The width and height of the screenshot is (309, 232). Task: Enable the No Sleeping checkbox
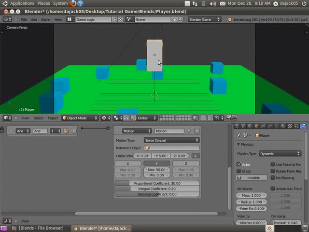pyautogui.click(x=273, y=178)
